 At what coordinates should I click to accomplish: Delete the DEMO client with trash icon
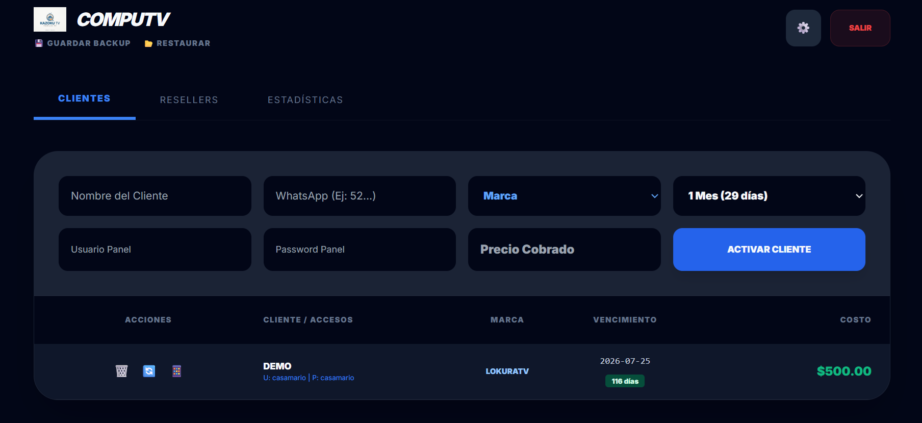pyautogui.click(x=121, y=371)
